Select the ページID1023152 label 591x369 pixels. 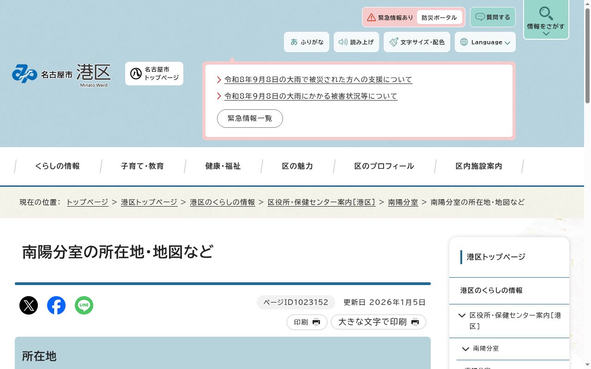tap(296, 303)
